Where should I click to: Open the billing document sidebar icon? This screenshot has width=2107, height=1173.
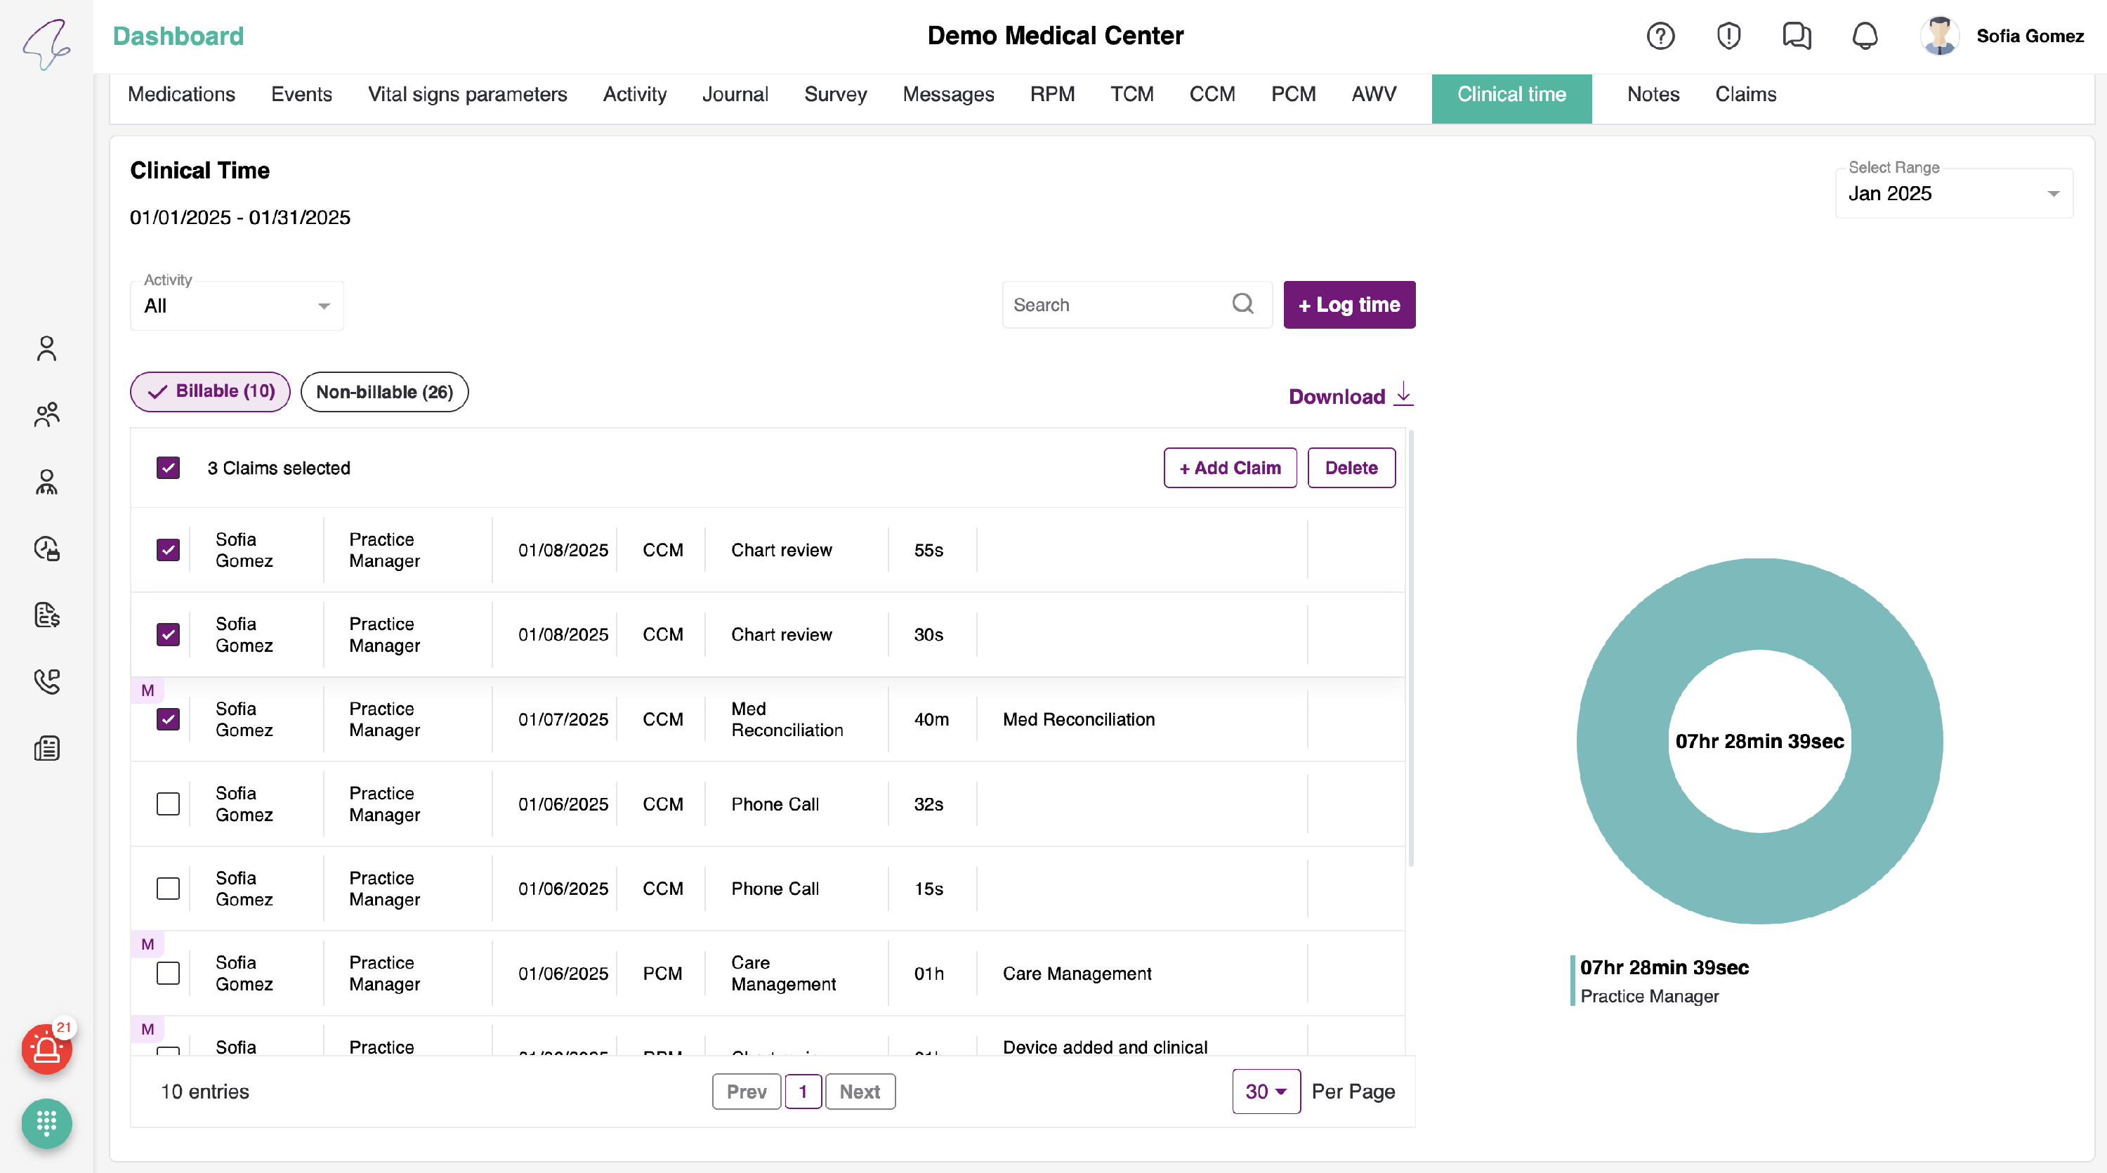pos(46,615)
